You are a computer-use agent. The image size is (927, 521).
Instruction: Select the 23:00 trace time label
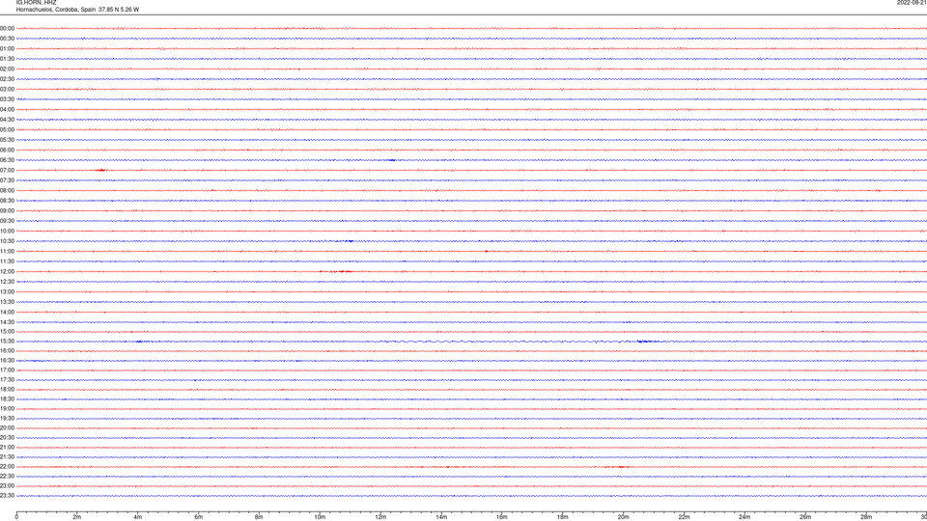(7, 486)
